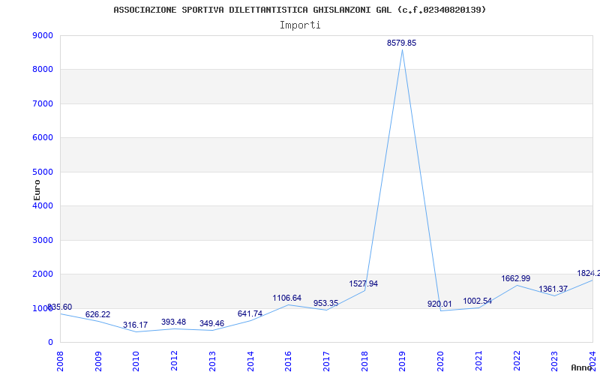This screenshot has width=600, height=375.
Task: Click the 2013 x-axis year label
Action: pyautogui.click(x=212, y=361)
